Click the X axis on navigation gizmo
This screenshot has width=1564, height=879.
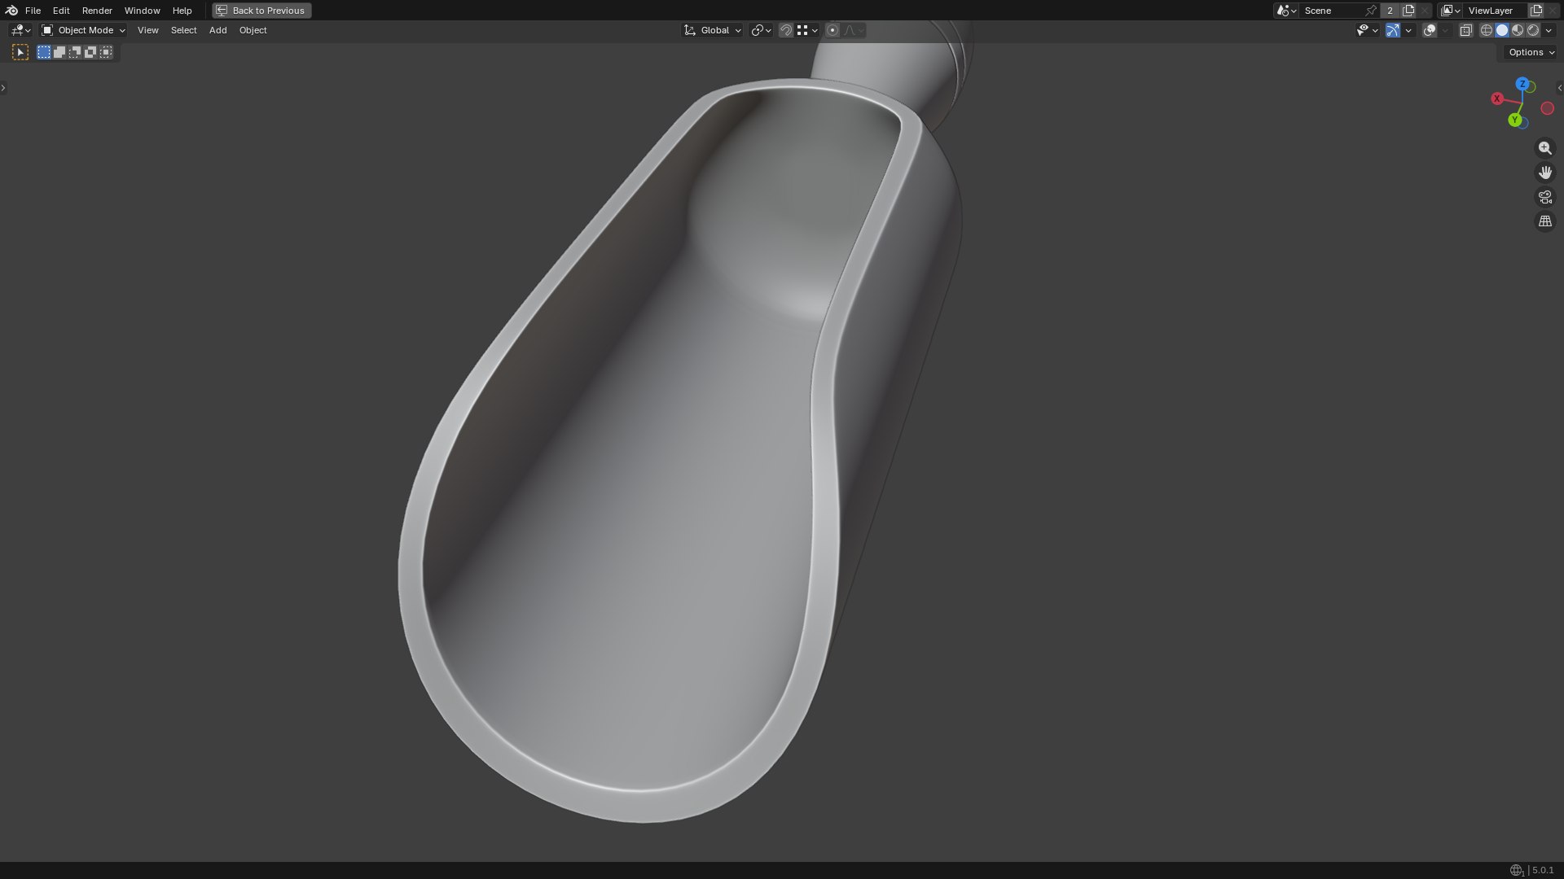pyautogui.click(x=1496, y=98)
